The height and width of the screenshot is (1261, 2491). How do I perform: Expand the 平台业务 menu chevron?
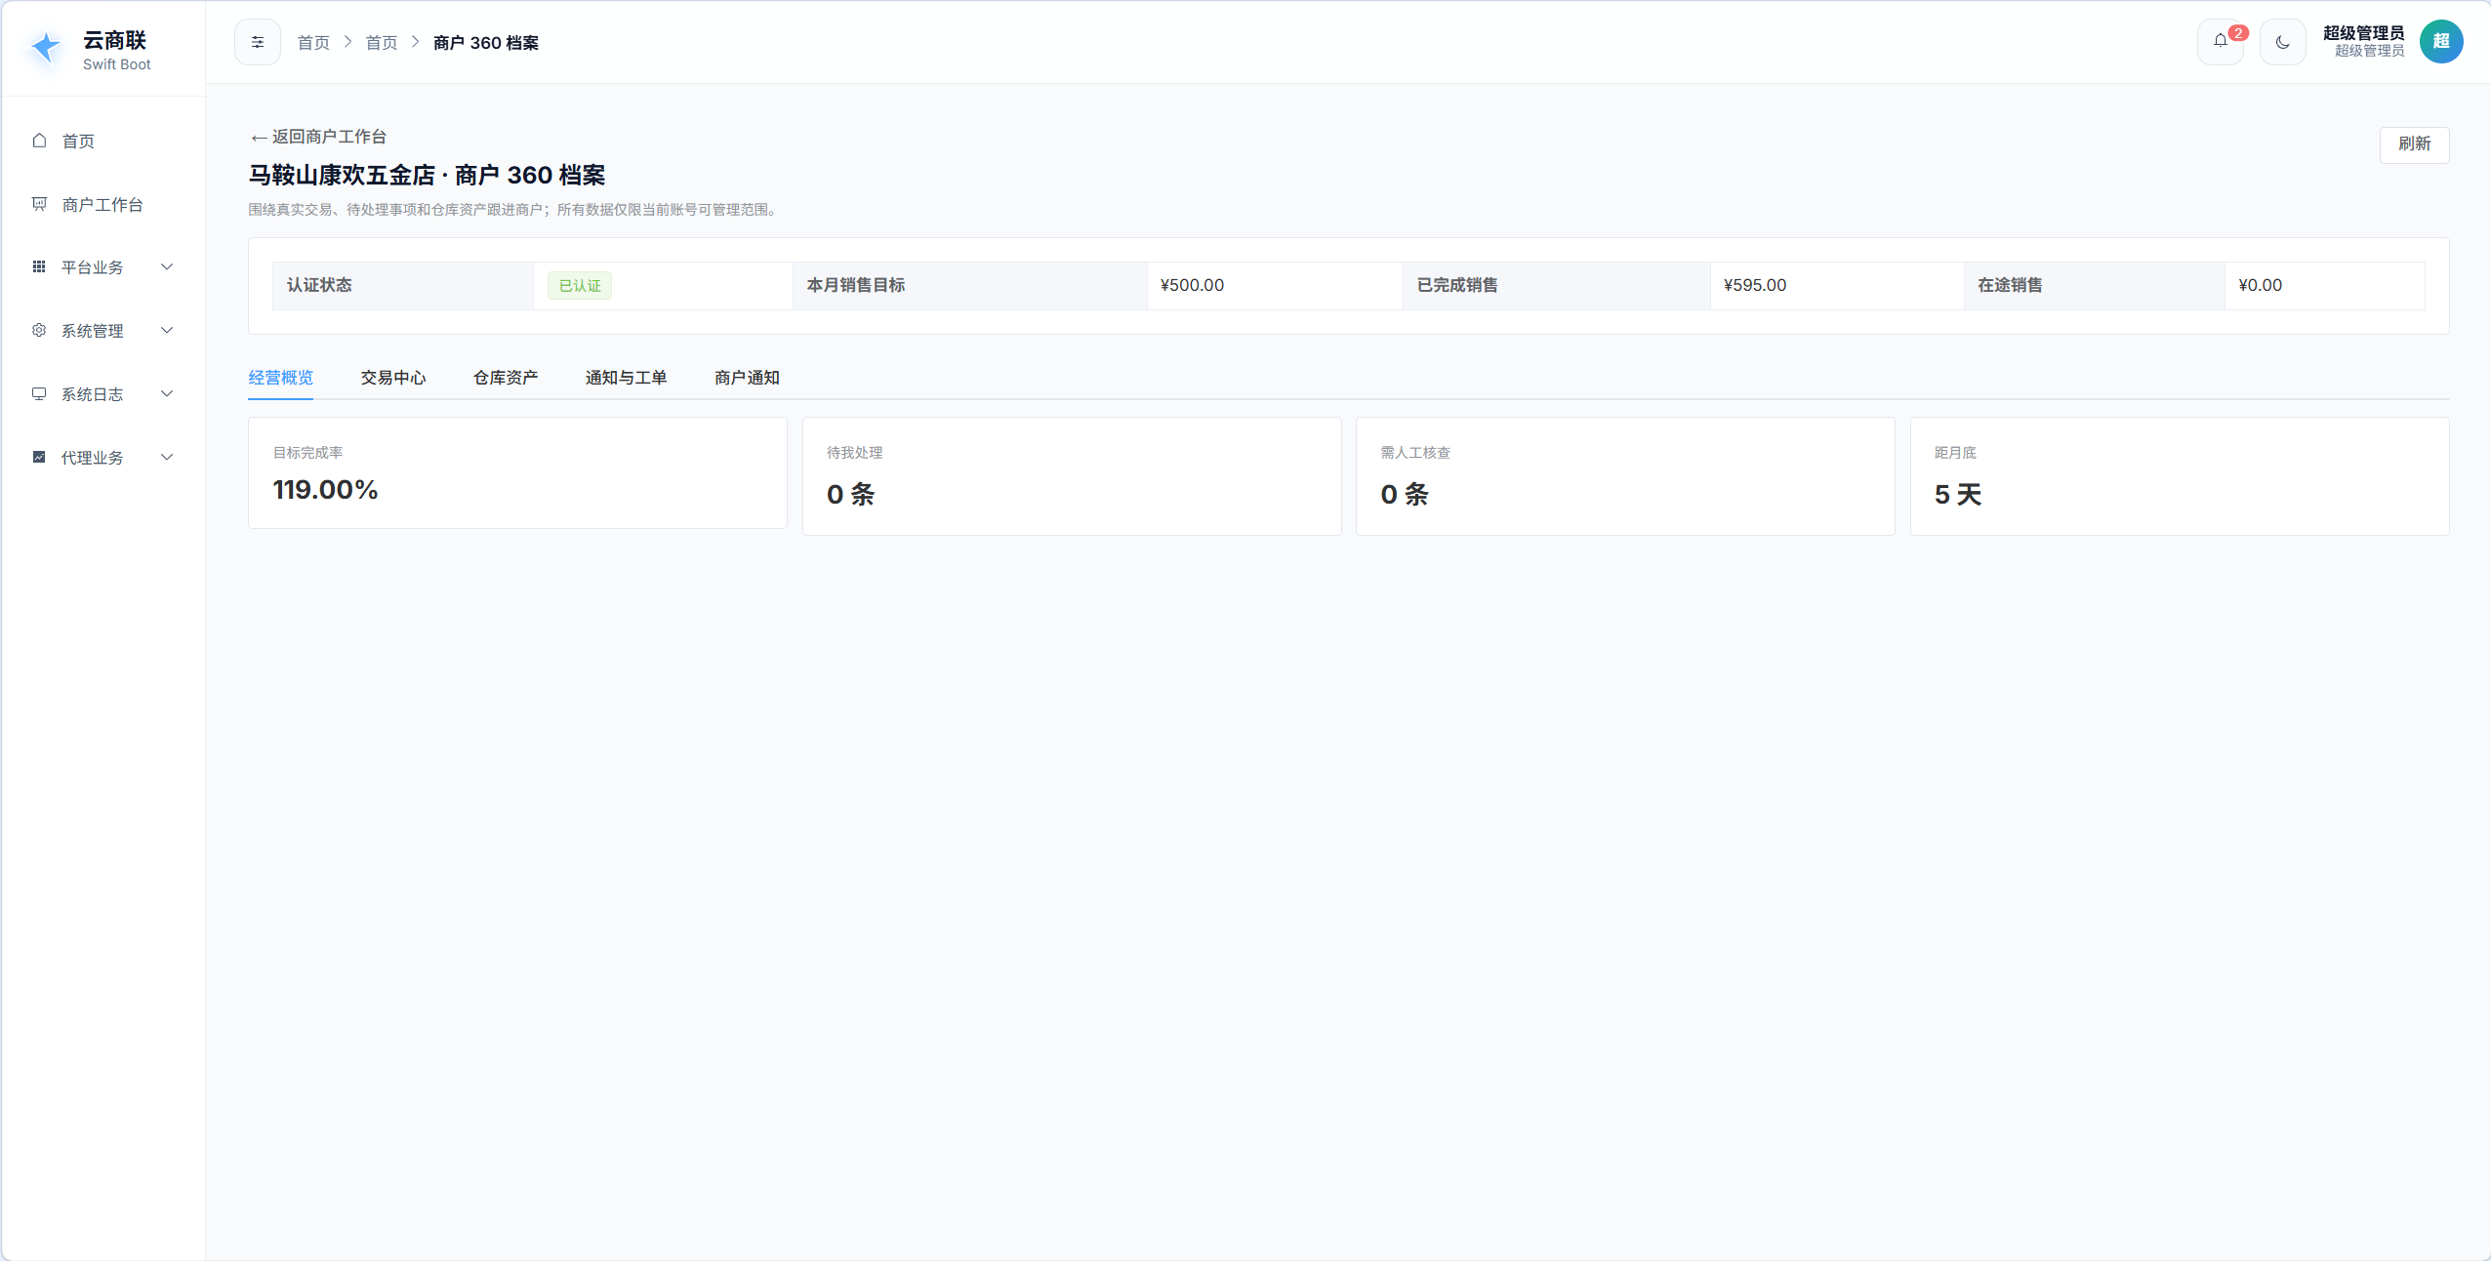[167, 266]
